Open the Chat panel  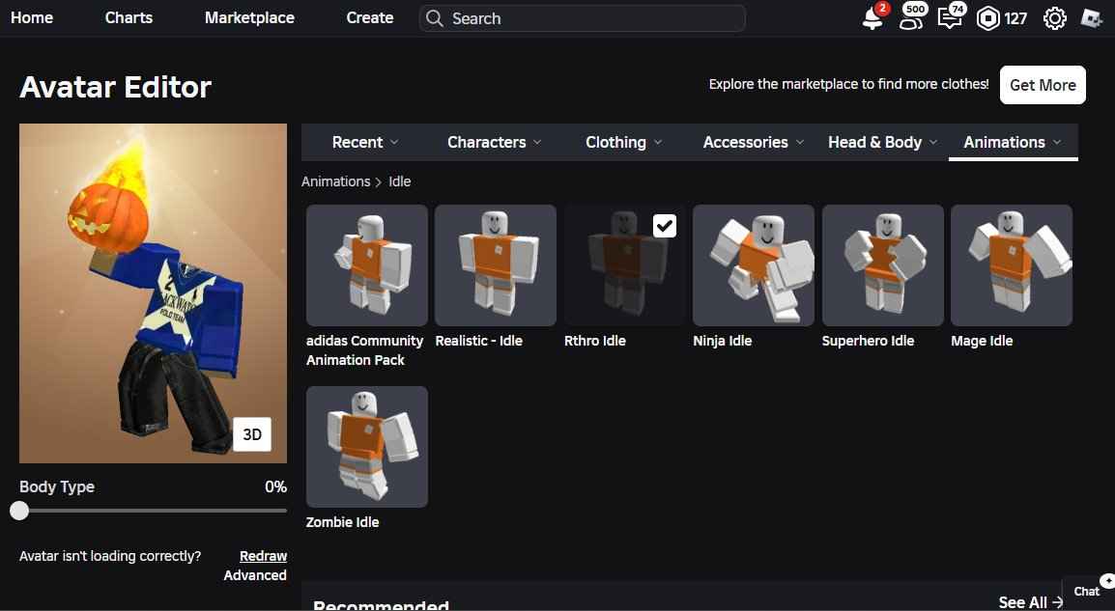1086,591
